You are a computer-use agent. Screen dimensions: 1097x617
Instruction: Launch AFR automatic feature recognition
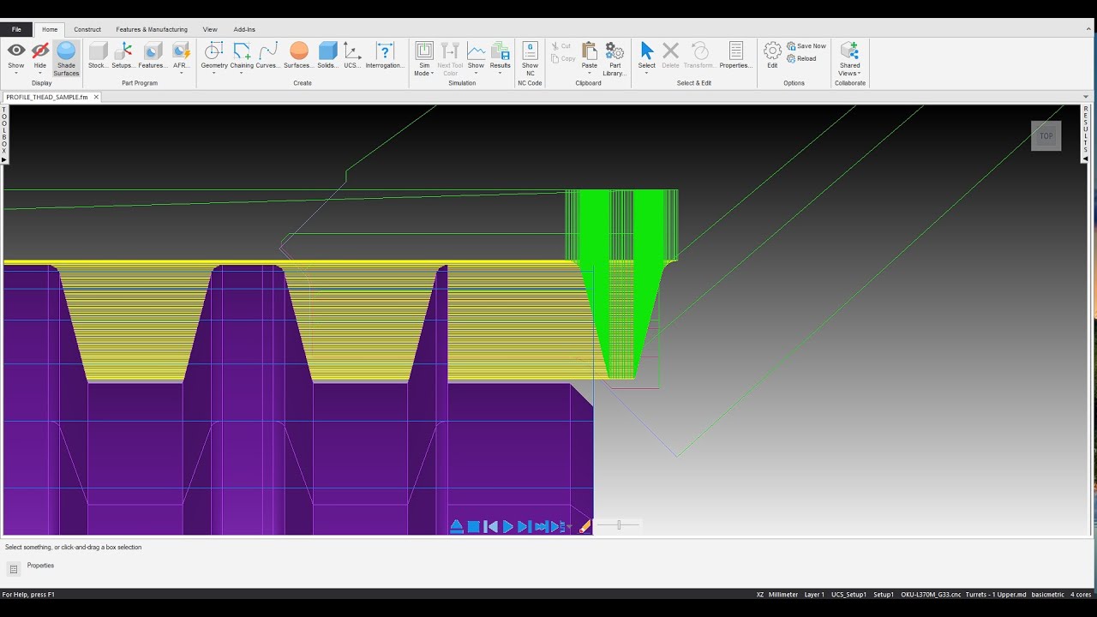click(x=181, y=57)
